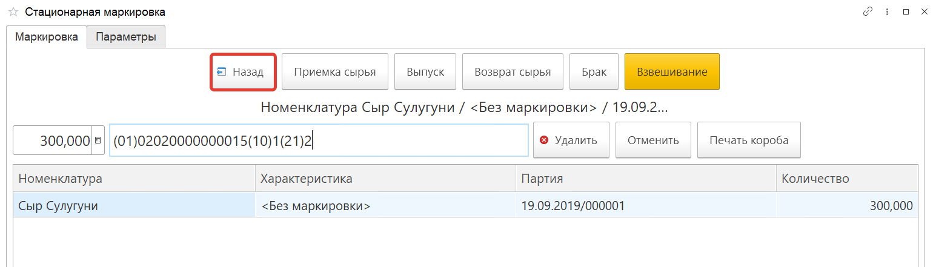Click the Отменить button
Screen dimensions: 936x267
[x=653, y=140]
